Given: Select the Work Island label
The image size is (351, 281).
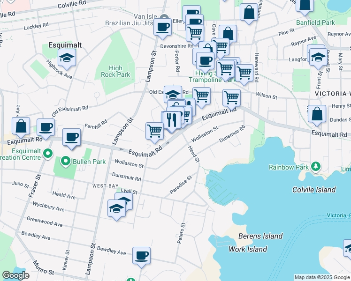Looking at the screenshot, I should (x=248, y=249).
